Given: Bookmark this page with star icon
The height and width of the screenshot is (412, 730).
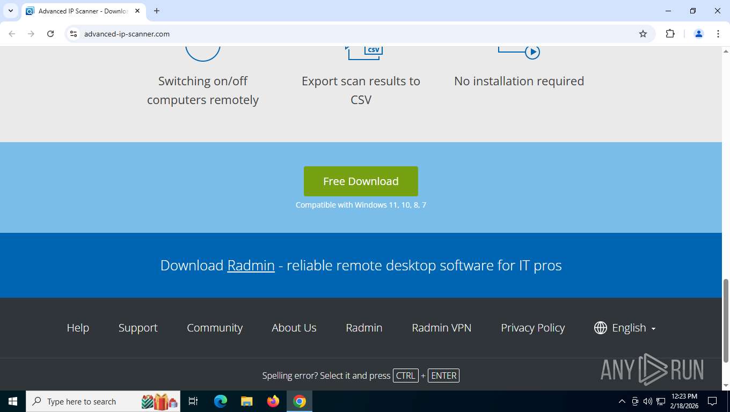Looking at the screenshot, I should (643, 34).
